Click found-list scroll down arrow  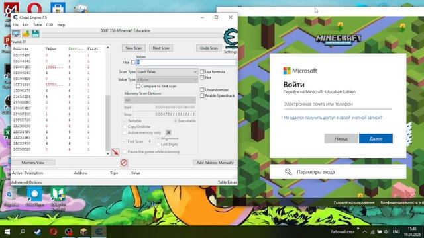click(107, 153)
